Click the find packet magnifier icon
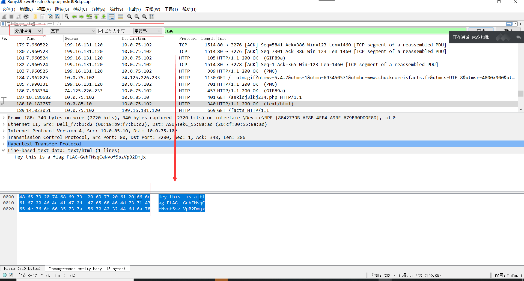The width and height of the screenshot is (524, 281). tap(67, 17)
